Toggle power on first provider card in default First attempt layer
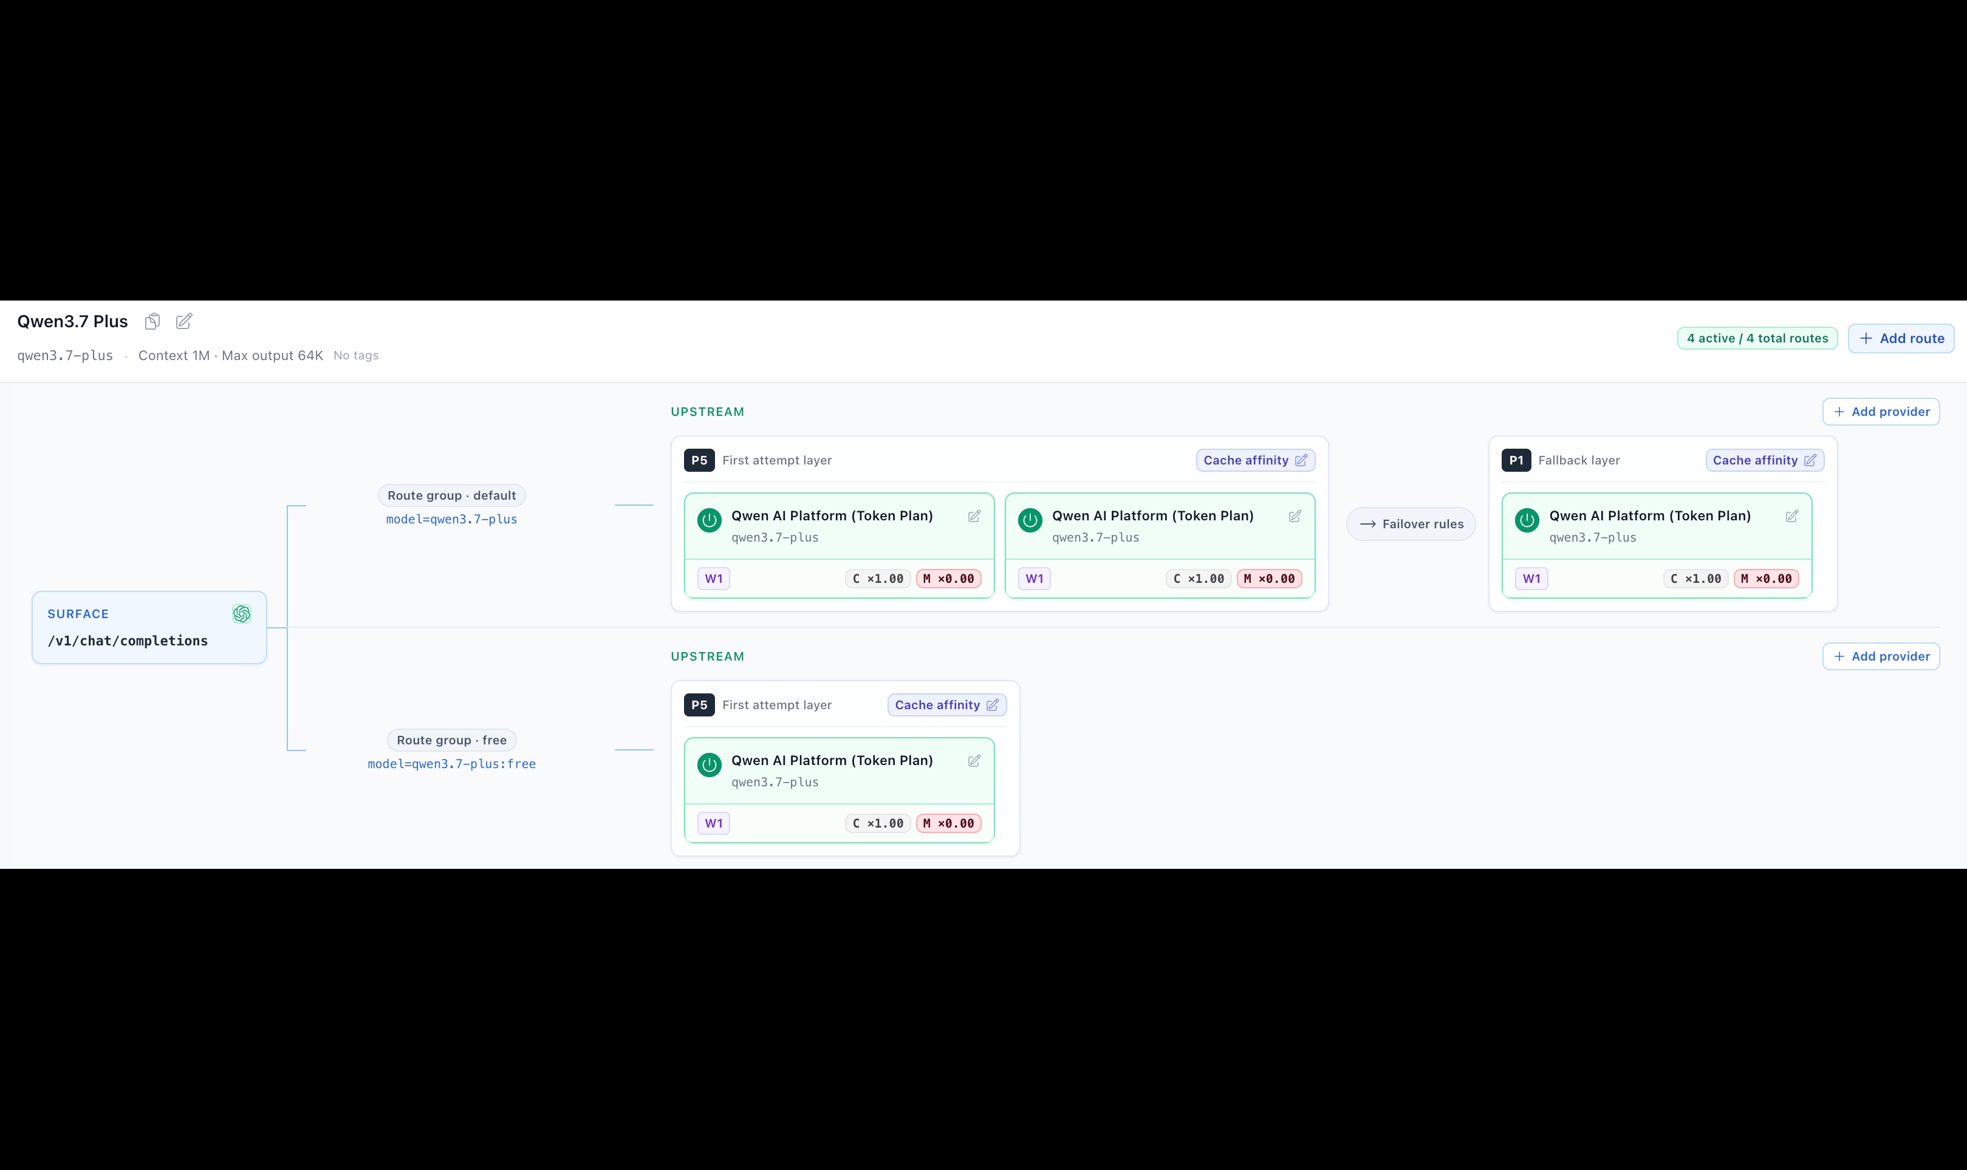 [709, 520]
